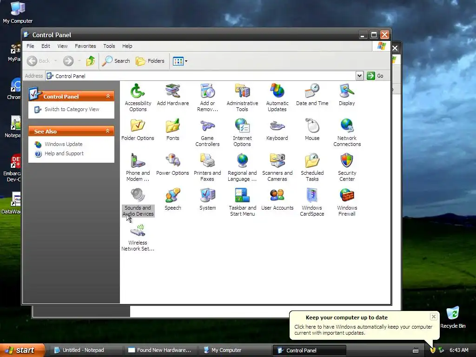Select Security Center icon
Image resolution: width=476 pixels, height=357 pixels.
pos(347,167)
